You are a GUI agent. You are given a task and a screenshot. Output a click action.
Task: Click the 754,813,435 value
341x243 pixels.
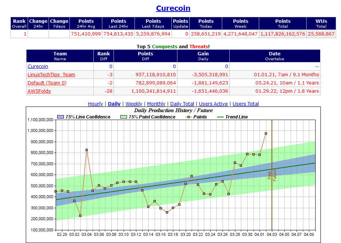(x=118, y=34)
